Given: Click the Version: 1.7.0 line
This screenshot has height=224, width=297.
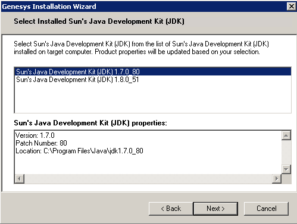Looking at the screenshot, I should tap(35, 135).
